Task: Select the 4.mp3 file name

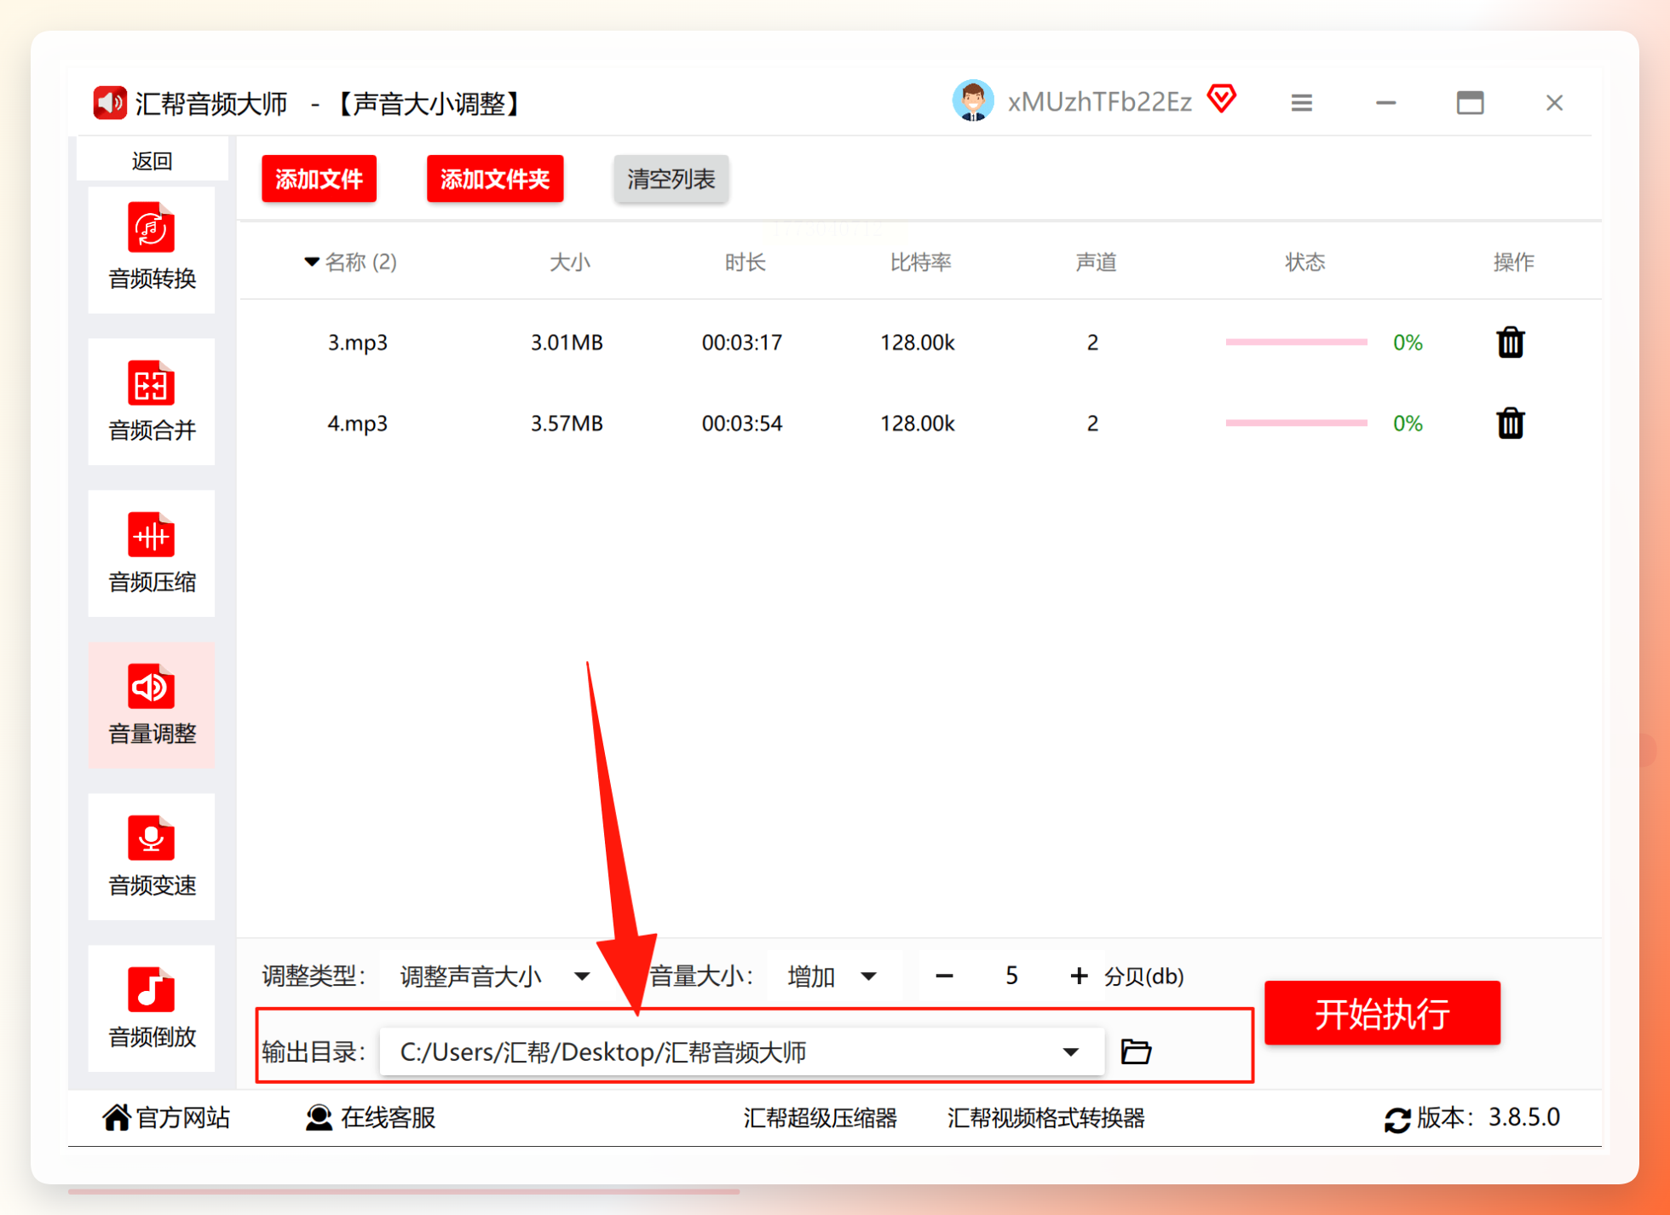Action: (x=357, y=423)
